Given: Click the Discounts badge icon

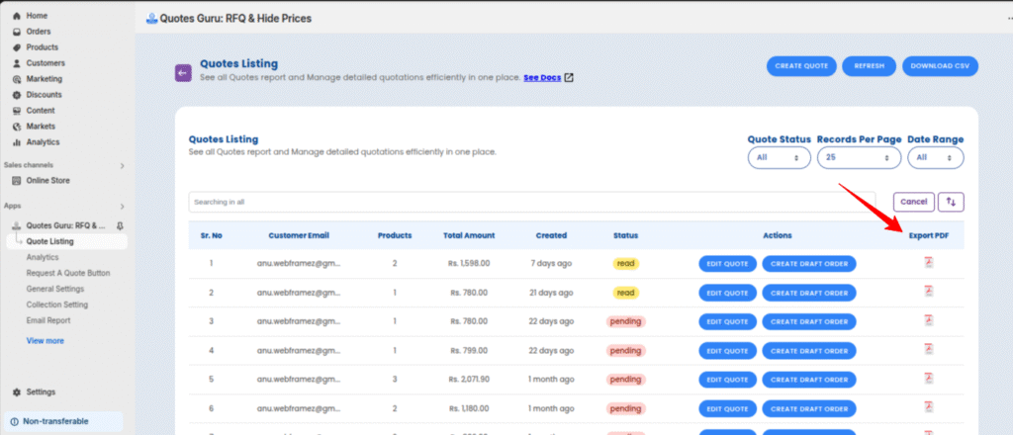Looking at the screenshot, I should pos(17,95).
